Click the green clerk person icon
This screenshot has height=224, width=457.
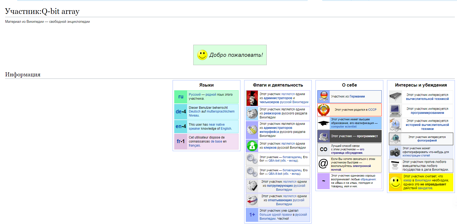coord(252,145)
